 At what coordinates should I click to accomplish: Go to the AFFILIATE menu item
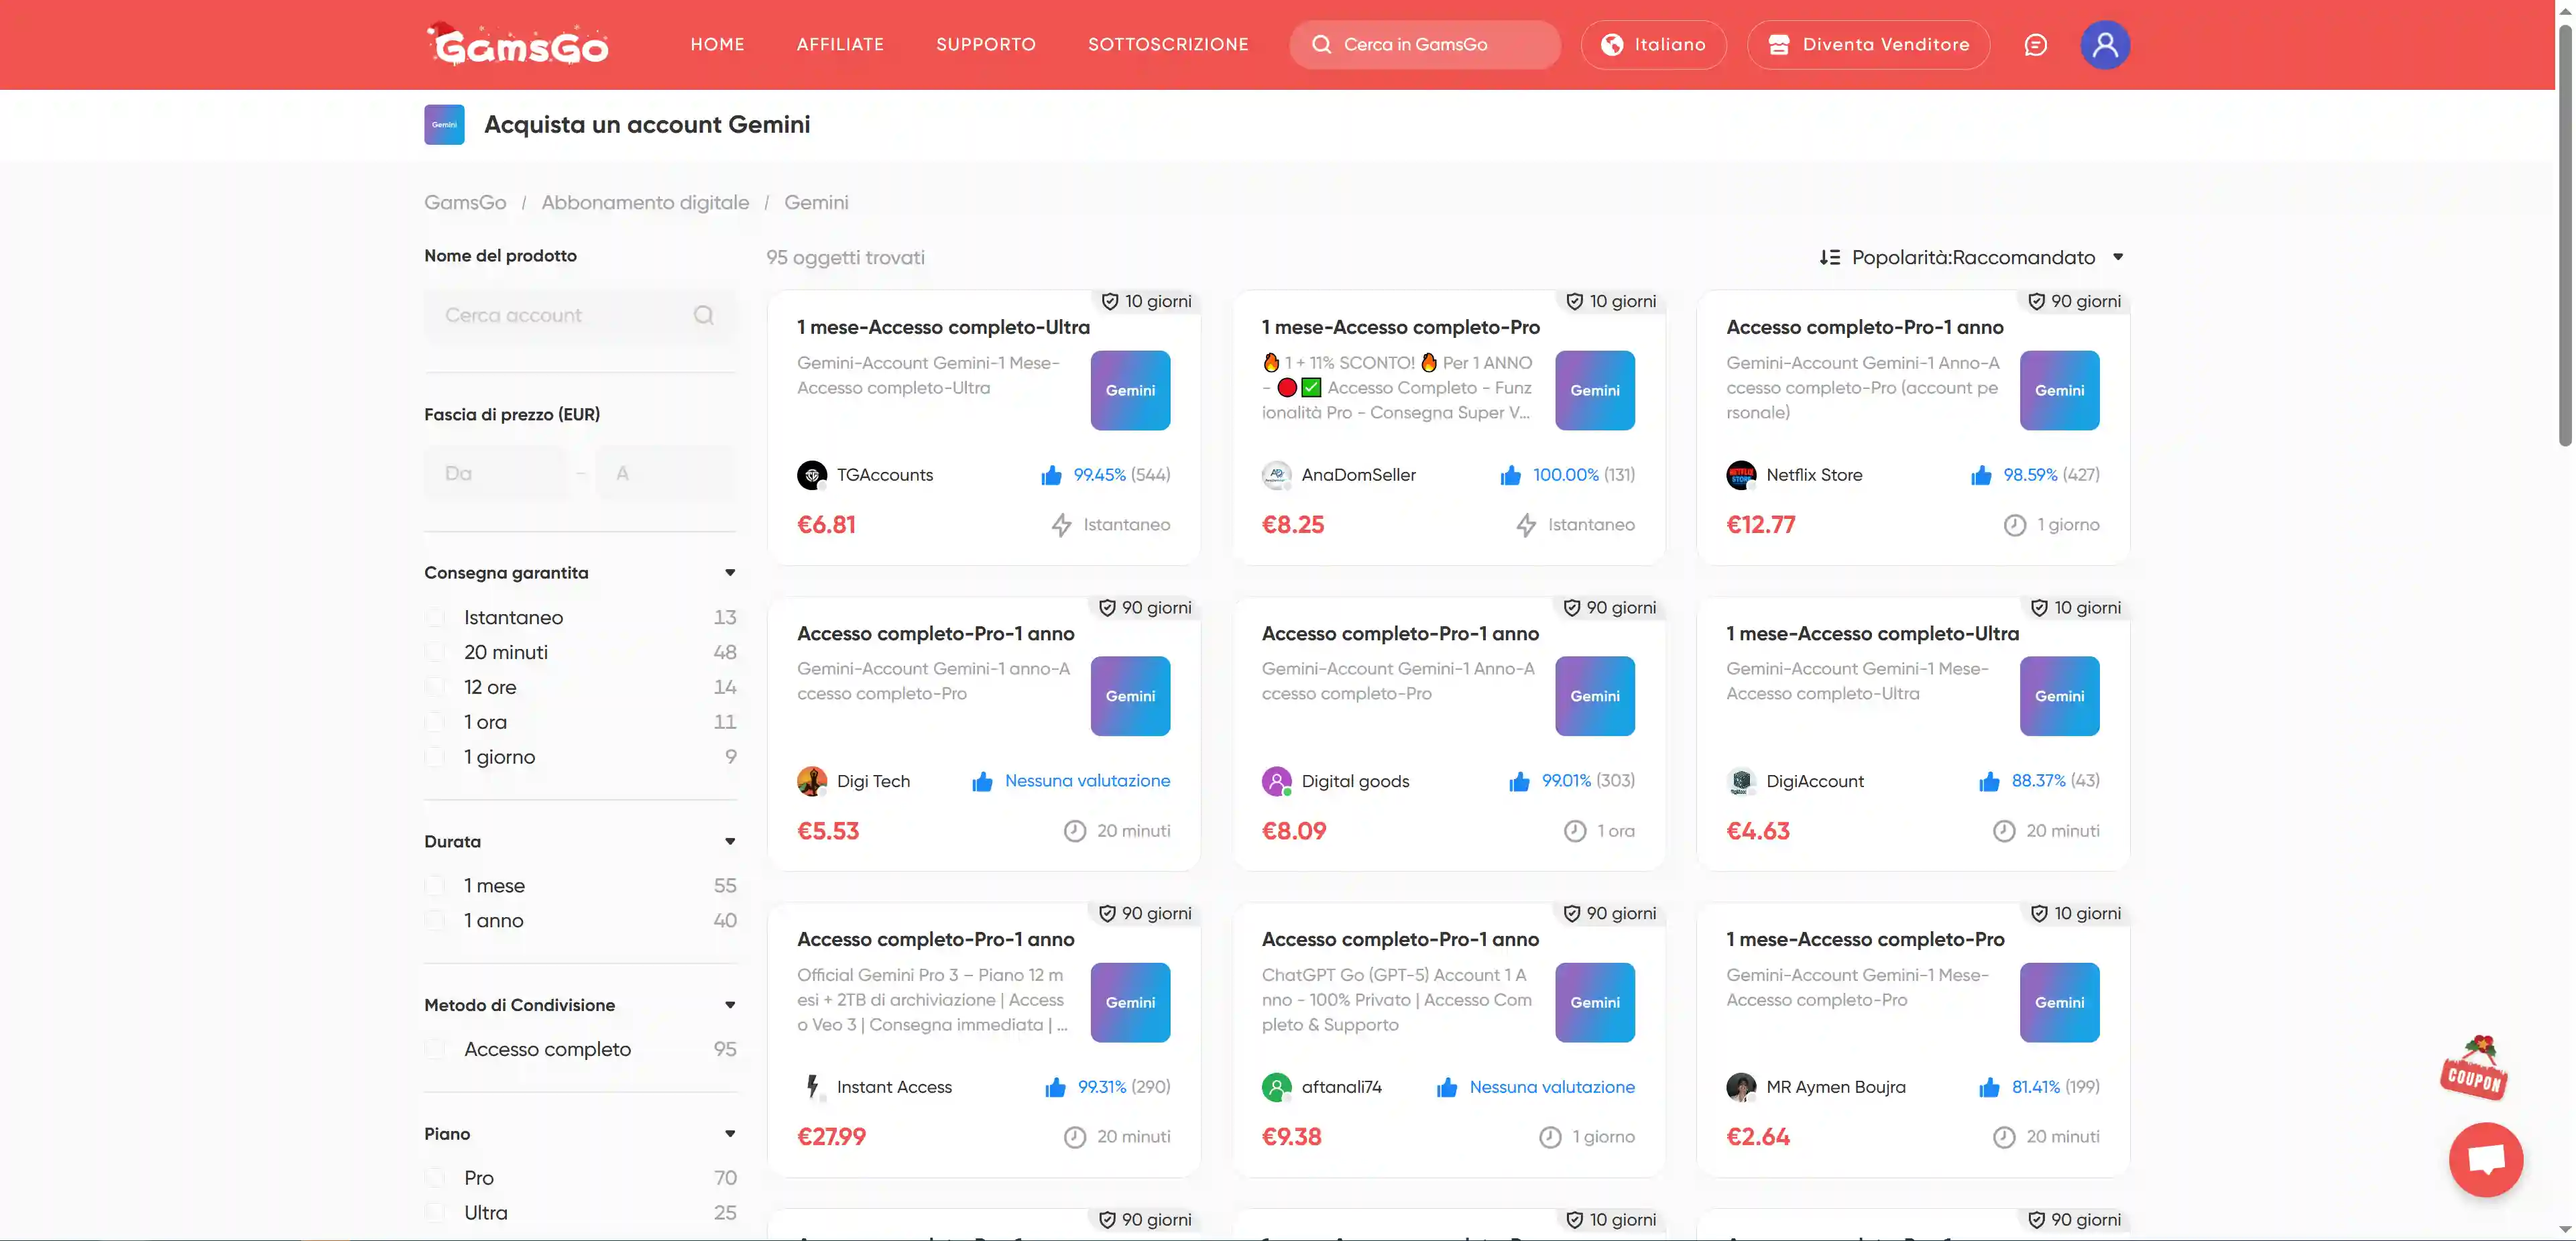[x=840, y=45]
